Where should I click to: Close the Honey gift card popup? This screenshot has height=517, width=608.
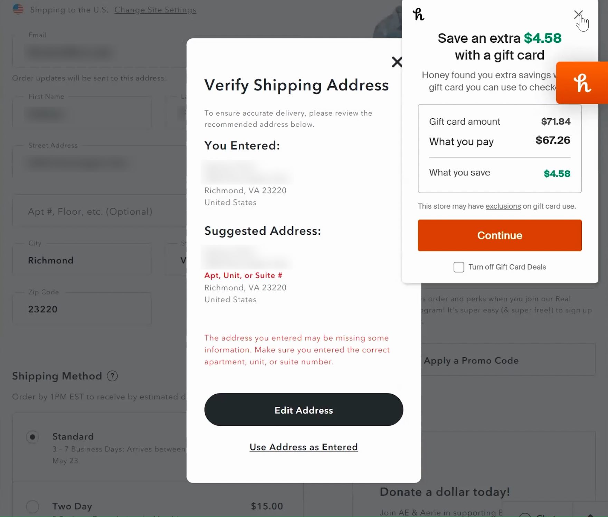click(578, 14)
